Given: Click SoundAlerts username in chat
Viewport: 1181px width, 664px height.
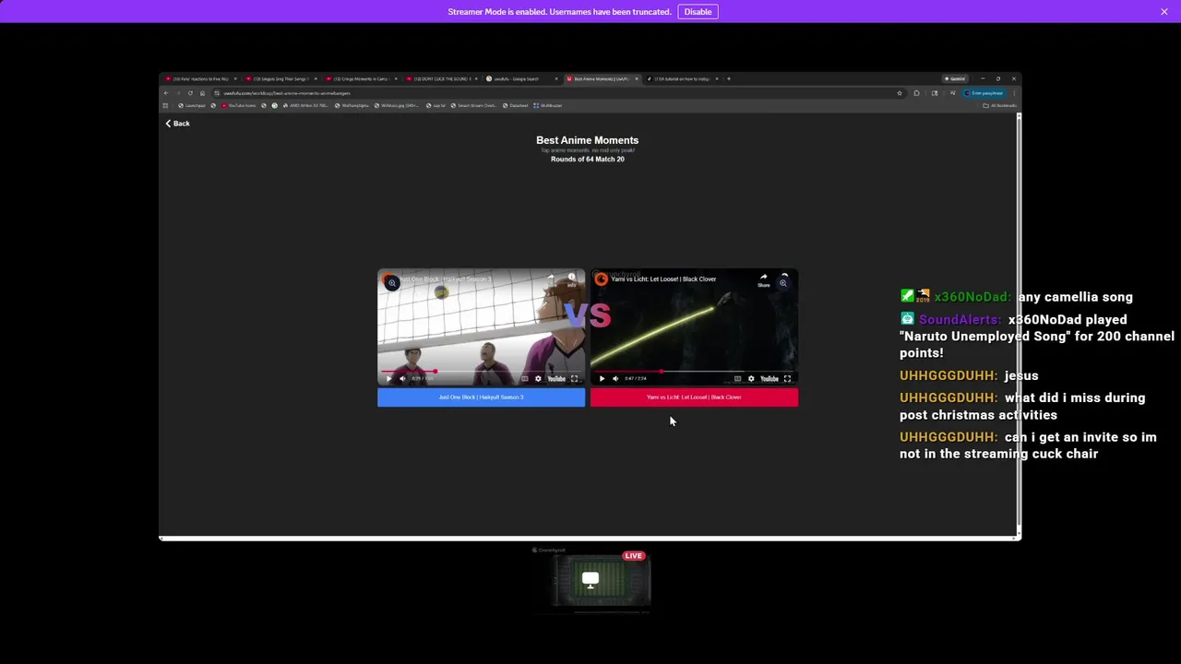Looking at the screenshot, I should pyautogui.click(x=960, y=319).
